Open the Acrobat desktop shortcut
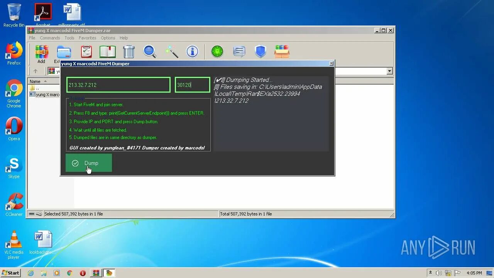The height and width of the screenshot is (278, 494). tap(43, 15)
